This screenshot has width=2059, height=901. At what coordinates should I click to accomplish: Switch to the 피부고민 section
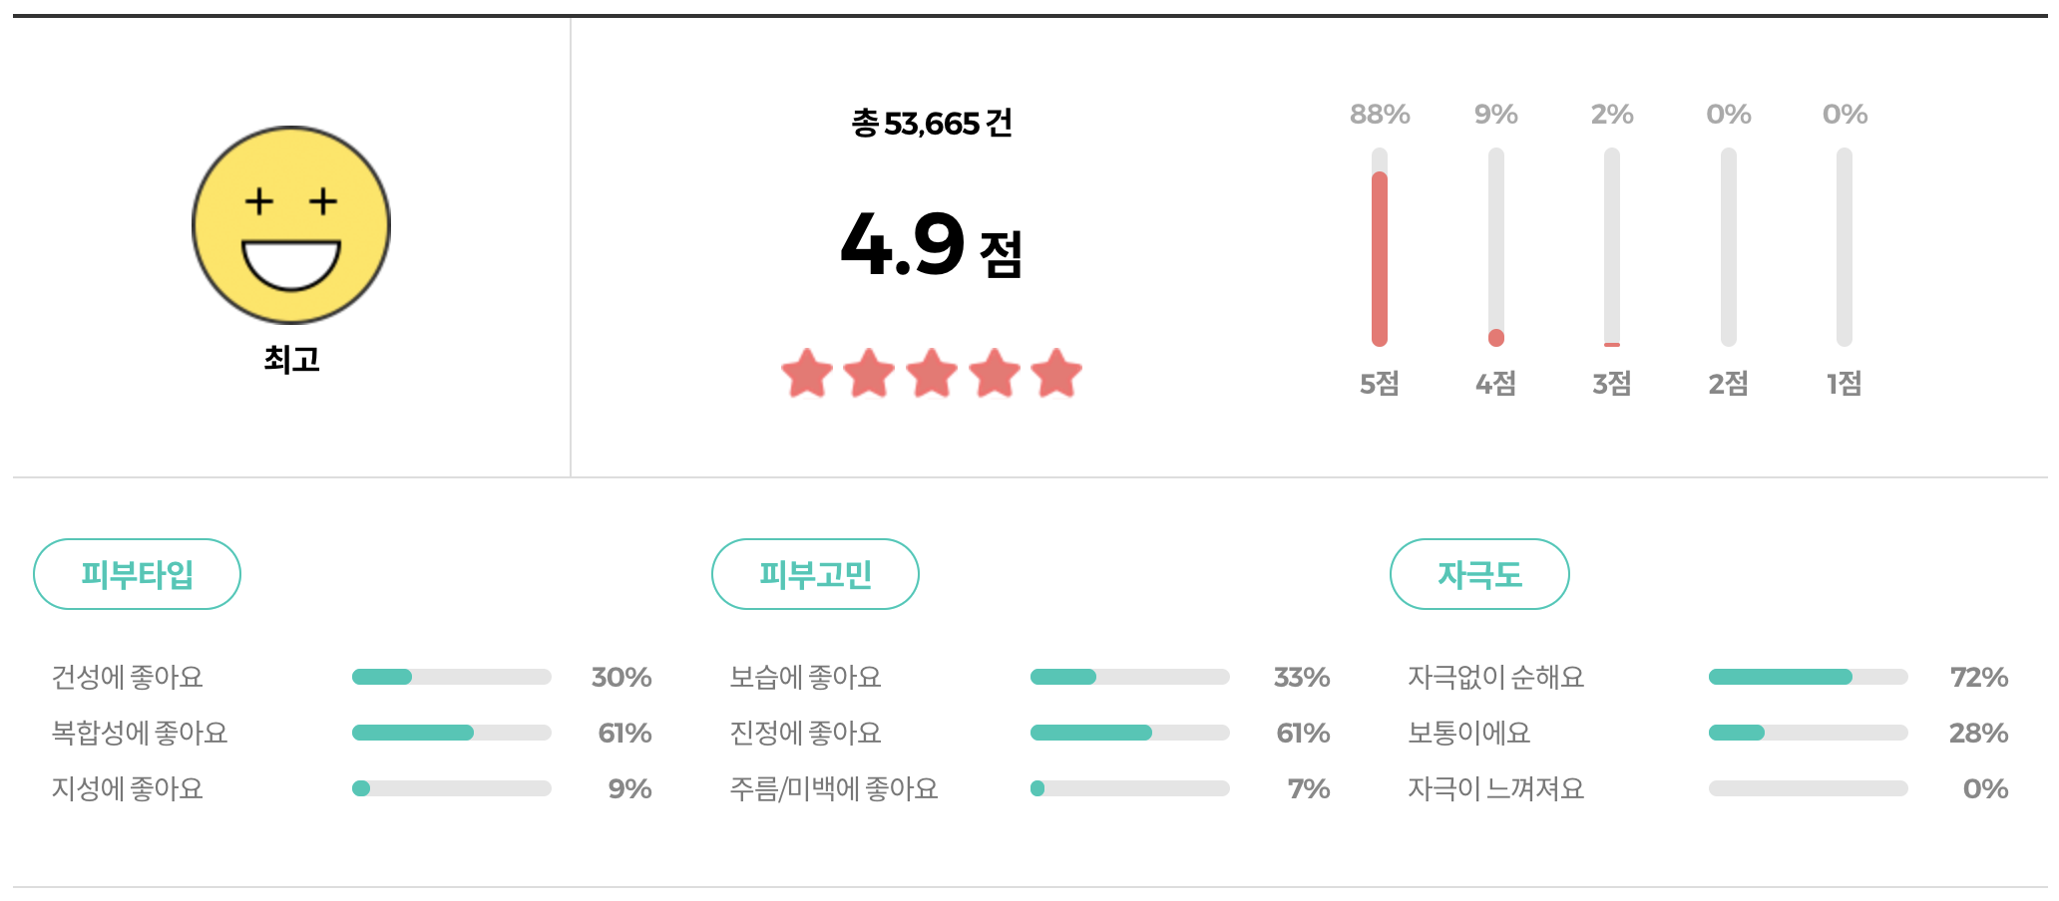(815, 573)
